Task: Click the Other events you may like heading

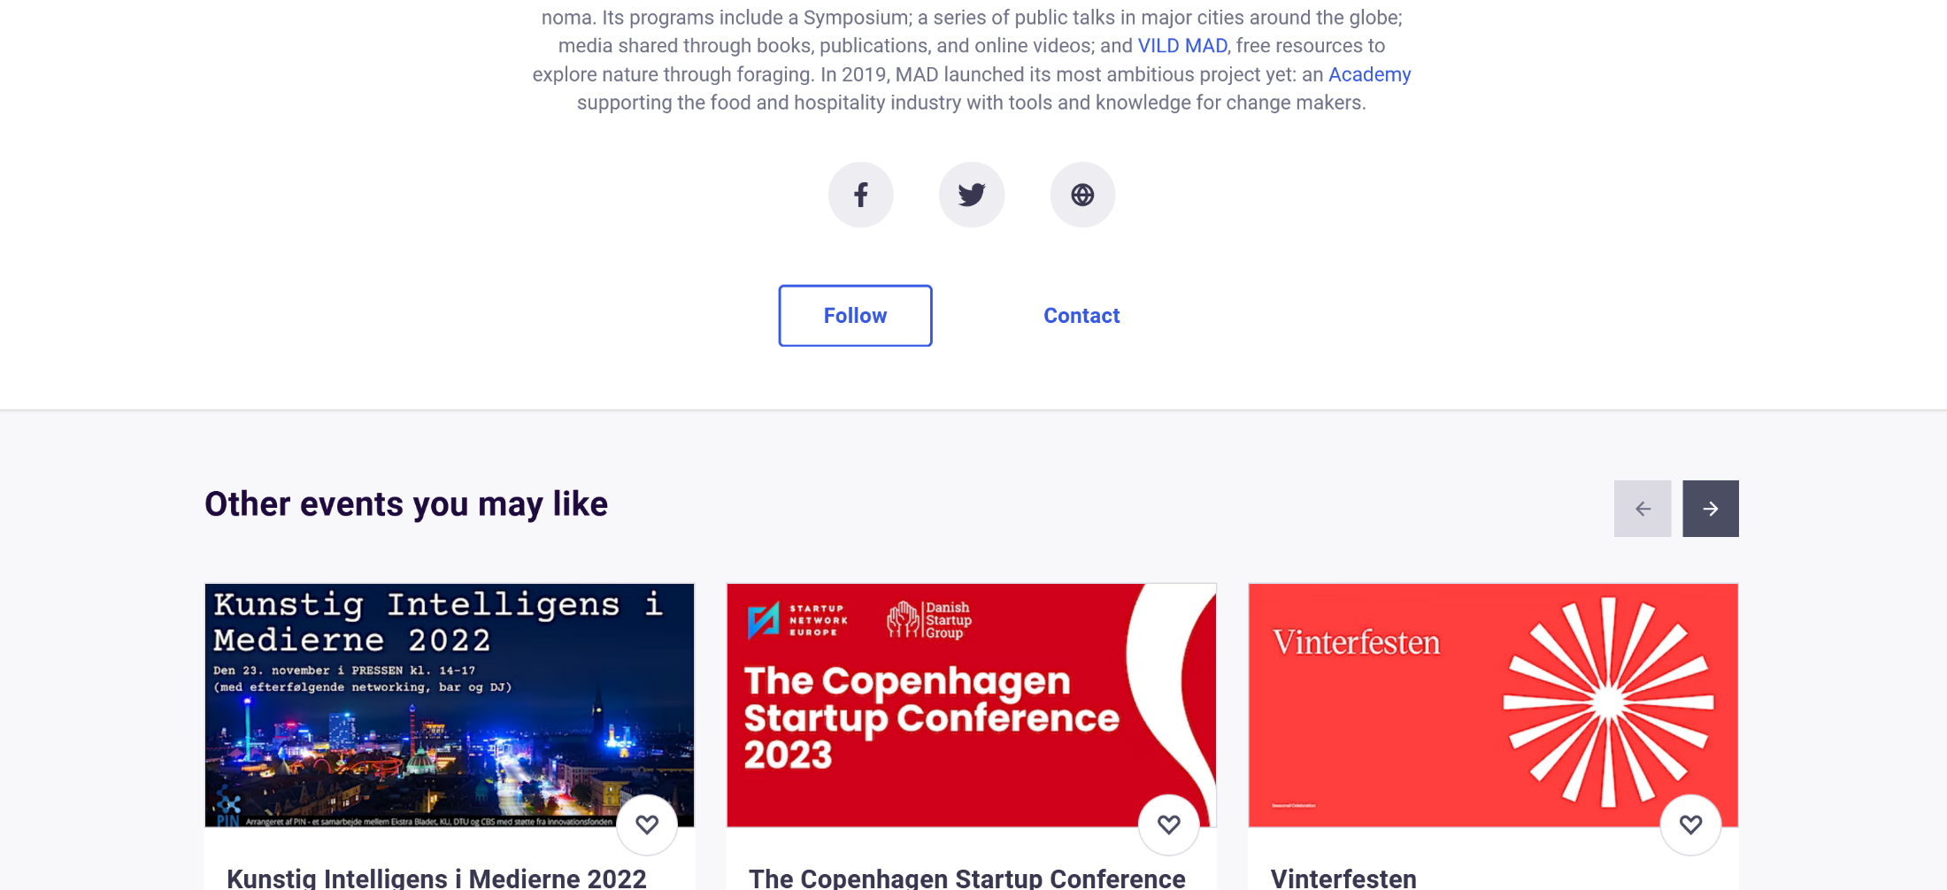Action: pos(406,504)
